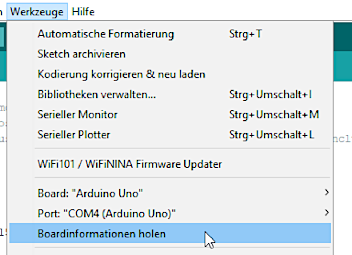Screen dimensions: 352x255
Task: Choose Kodierung korrigieren & neu laden
Action: [121, 75]
